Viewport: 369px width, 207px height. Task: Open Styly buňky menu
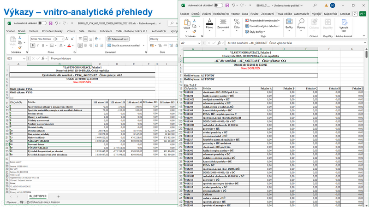255,32
